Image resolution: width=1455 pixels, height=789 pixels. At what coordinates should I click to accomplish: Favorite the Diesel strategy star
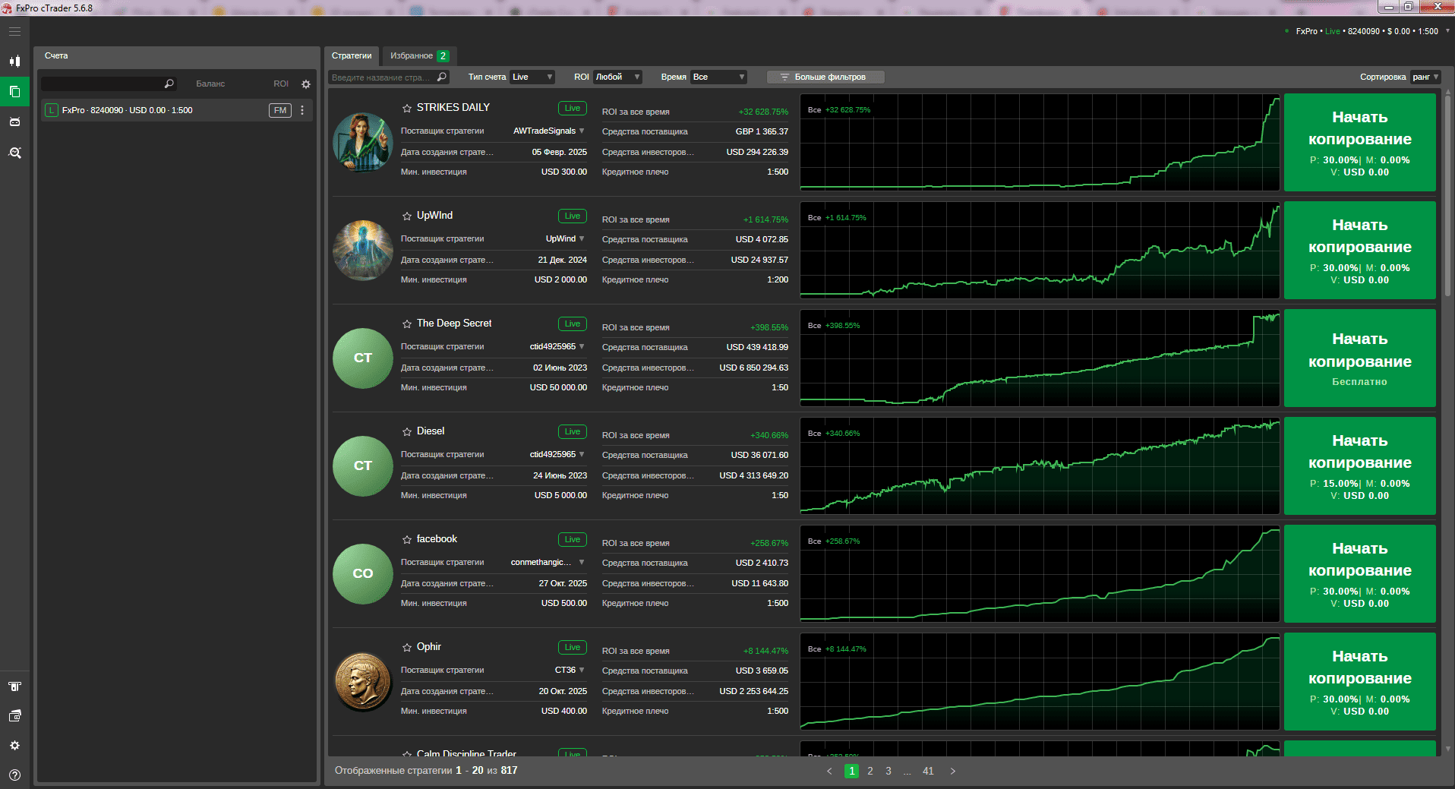[x=407, y=432]
